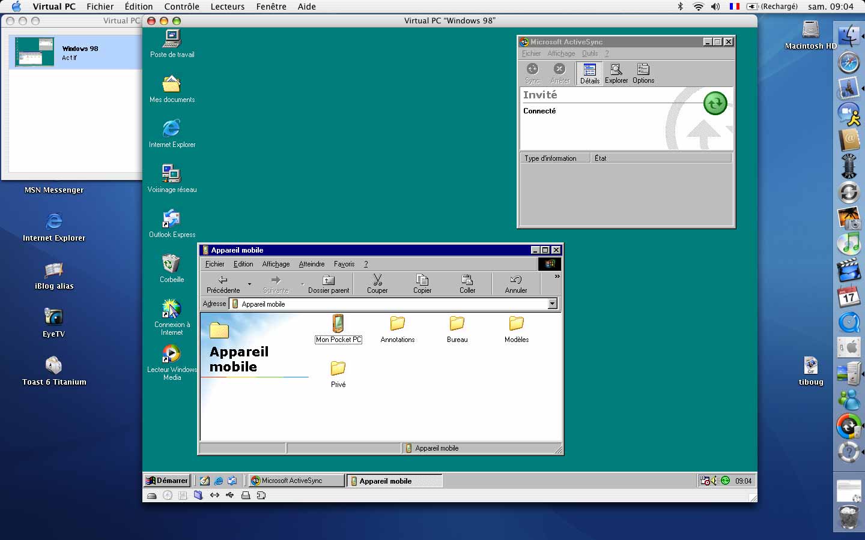Click the volume speaker tray icon
The height and width of the screenshot is (540, 865).
[x=714, y=481]
